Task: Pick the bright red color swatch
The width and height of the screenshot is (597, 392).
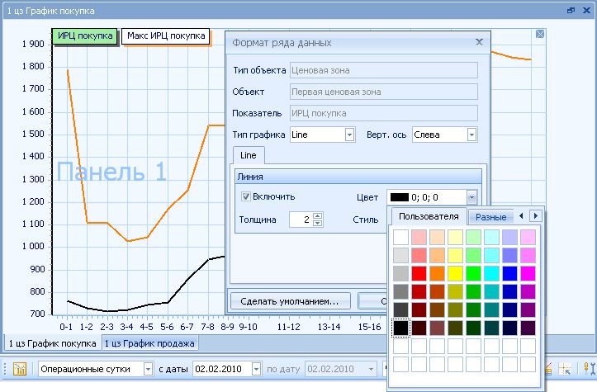Action: click(x=419, y=273)
